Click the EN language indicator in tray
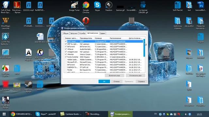Viewport: 209px width, 117px height. pyautogui.click(x=155, y=114)
